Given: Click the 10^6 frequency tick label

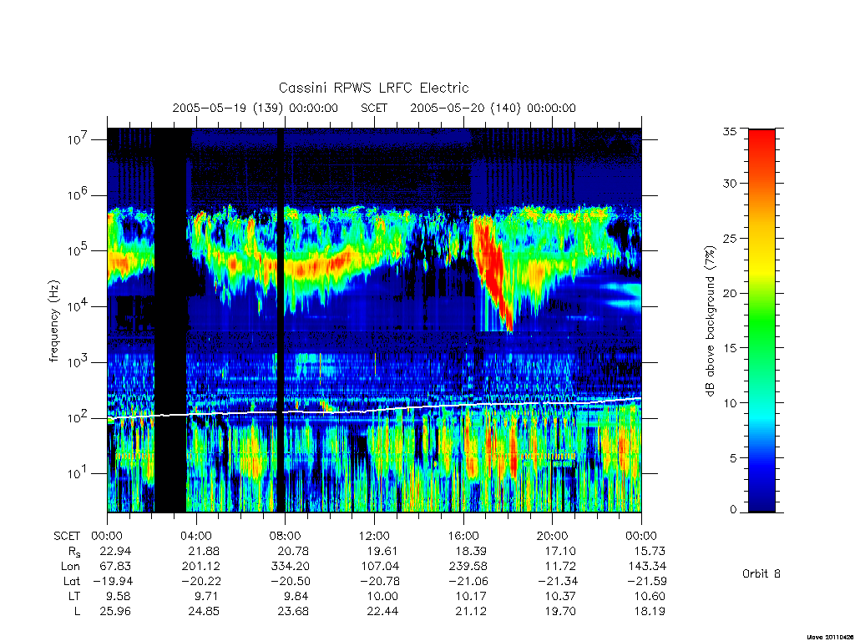Looking at the screenshot, I should pos(78,195).
